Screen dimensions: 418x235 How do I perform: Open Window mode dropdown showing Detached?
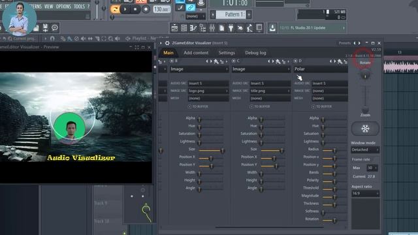365,149
